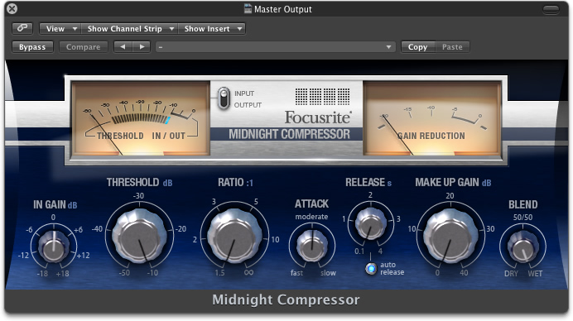Viewport: 573px width, 321px height.
Task: Click the window resize pill button
Action: [551, 9]
